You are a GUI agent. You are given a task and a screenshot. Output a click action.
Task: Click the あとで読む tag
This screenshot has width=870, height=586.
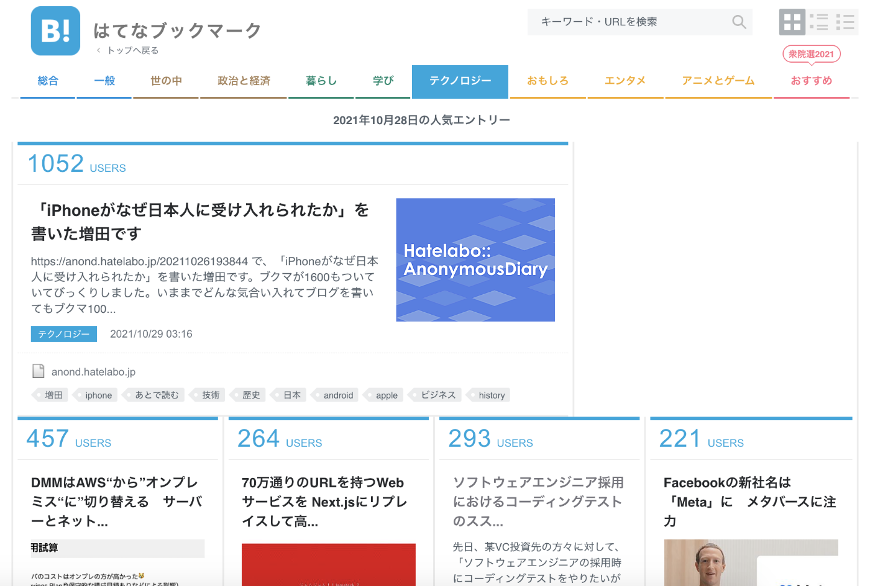[153, 395]
